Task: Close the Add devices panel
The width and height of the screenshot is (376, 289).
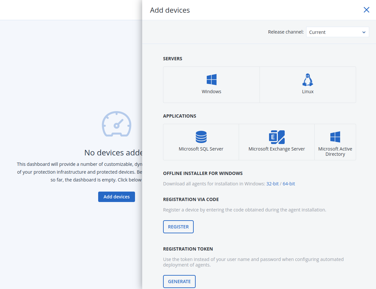Action: [x=366, y=10]
